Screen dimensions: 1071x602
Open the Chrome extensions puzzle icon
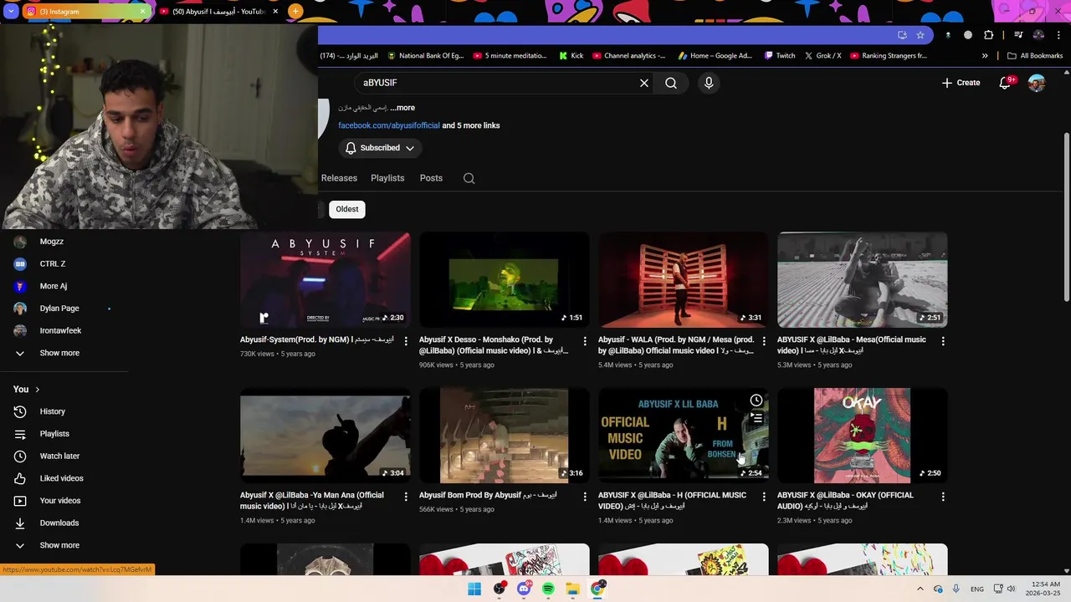989,35
